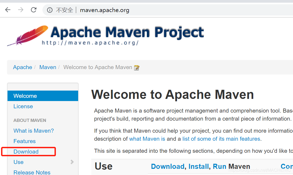The height and width of the screenshot is (175, 293).
Task: Click the browser back arrow
Action: [8, 10]
